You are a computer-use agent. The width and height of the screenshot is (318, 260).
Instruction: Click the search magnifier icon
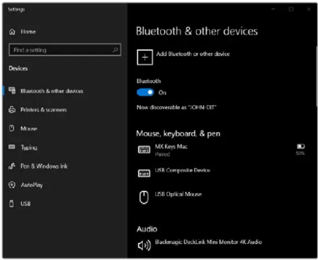115,50
